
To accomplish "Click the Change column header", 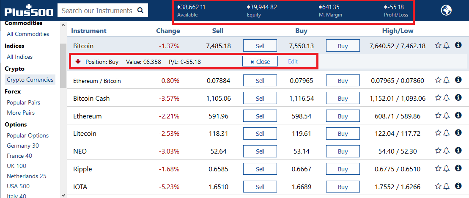I will click(x=168, y=30).
